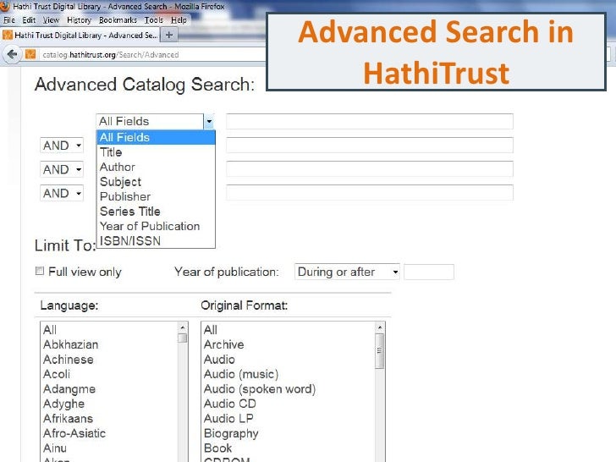Open the first AND operator dropdown
This screenshot has width=616, height=462.
(62, 146)
